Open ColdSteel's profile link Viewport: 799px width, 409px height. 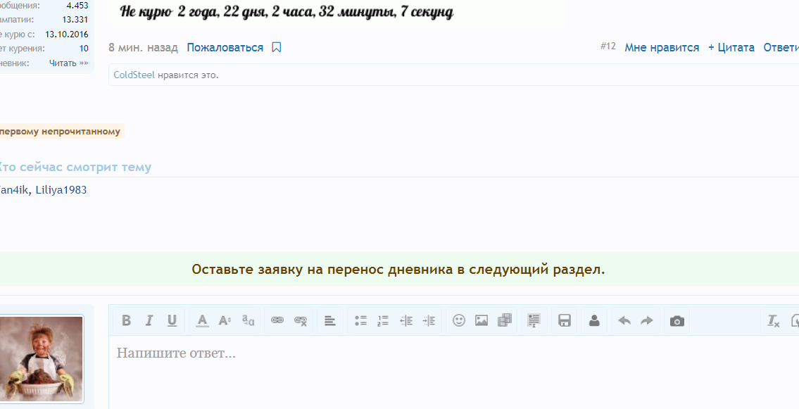134,75
